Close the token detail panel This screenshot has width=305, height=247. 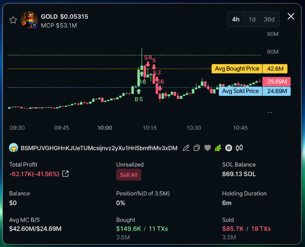291,16
